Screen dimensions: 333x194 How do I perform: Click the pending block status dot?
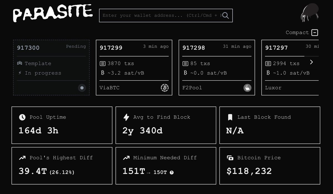82,88
